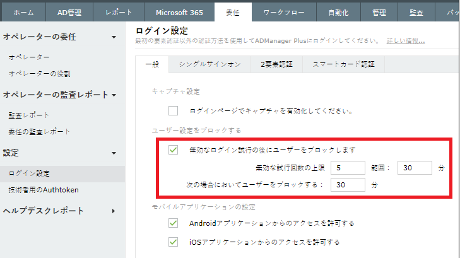This screenshot has width=460, height=258.
Task: Collapse the オペレーターの委任 section arrow
Action: [114, 37]
